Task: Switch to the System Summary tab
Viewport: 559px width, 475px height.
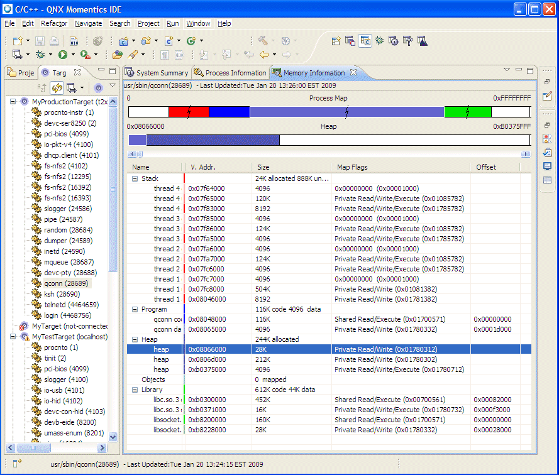Action: pyautogui.click(x=157, y=72)
